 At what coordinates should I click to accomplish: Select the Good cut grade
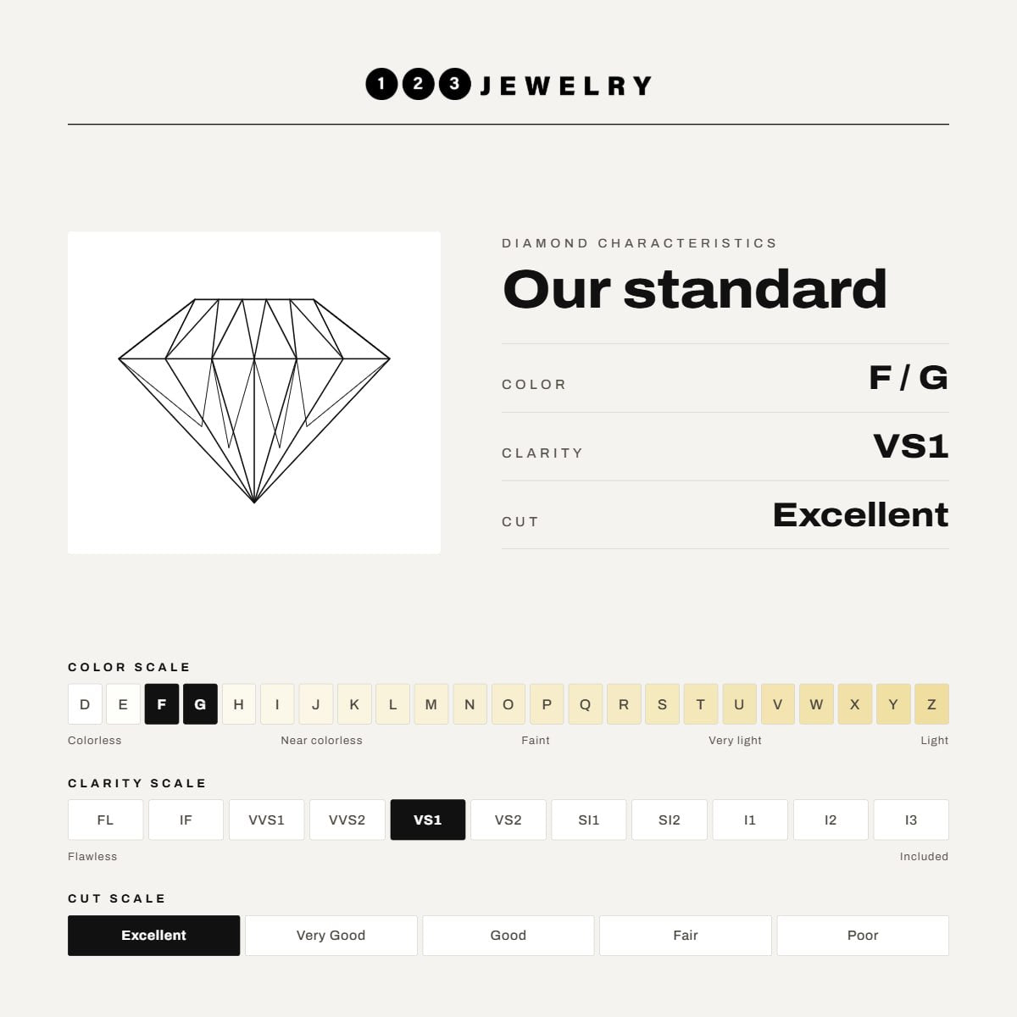508,936
